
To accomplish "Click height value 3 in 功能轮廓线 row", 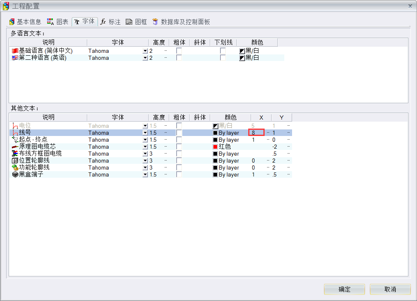I will [x=151, y=167].
